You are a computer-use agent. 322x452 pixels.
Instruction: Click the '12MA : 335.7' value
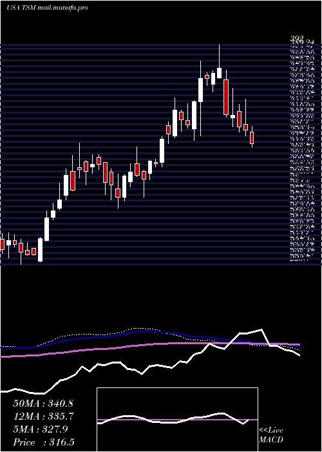[43, 416]
